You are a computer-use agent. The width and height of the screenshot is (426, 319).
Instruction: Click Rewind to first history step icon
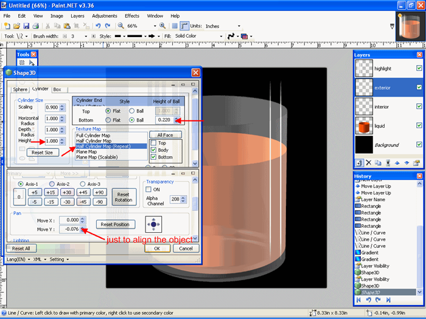[x=358, y=300]
